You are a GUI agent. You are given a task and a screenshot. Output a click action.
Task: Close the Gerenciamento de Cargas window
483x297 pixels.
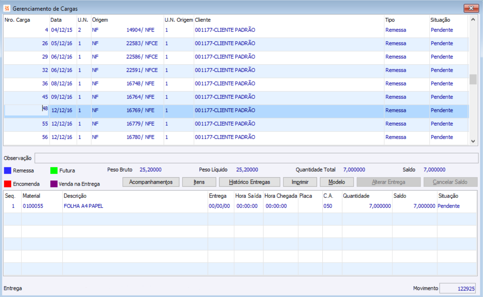tap(472, 8)
